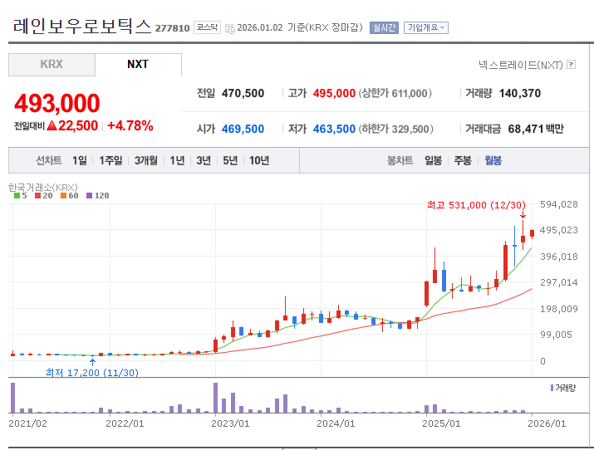594x450 pixels.
Task: Click the current price 493,000
Action: pyautogui.click(x=57, y=103)
